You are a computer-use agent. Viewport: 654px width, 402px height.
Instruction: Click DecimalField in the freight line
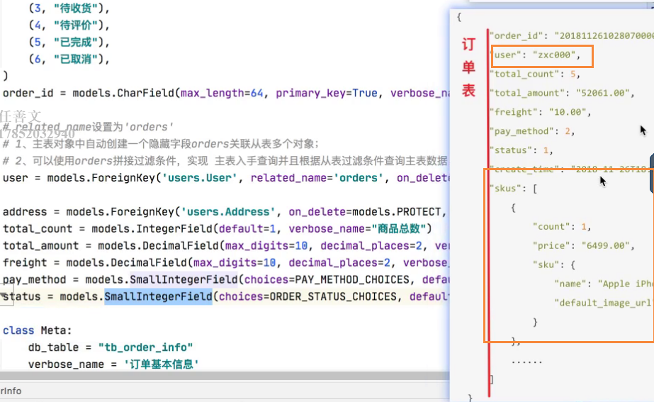click(149, 262)
